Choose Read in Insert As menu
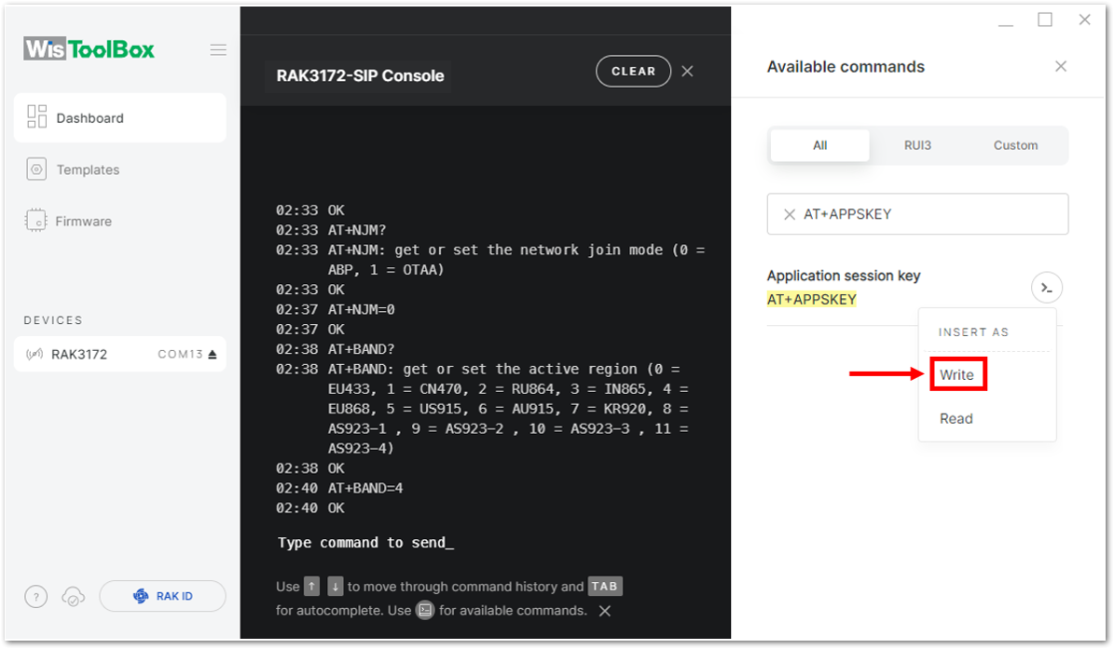The height and width of the screenshot is (649, 1114). click(956, 418)
